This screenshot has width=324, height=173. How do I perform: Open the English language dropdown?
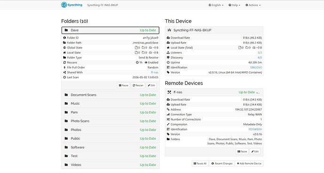pos(216,5)
